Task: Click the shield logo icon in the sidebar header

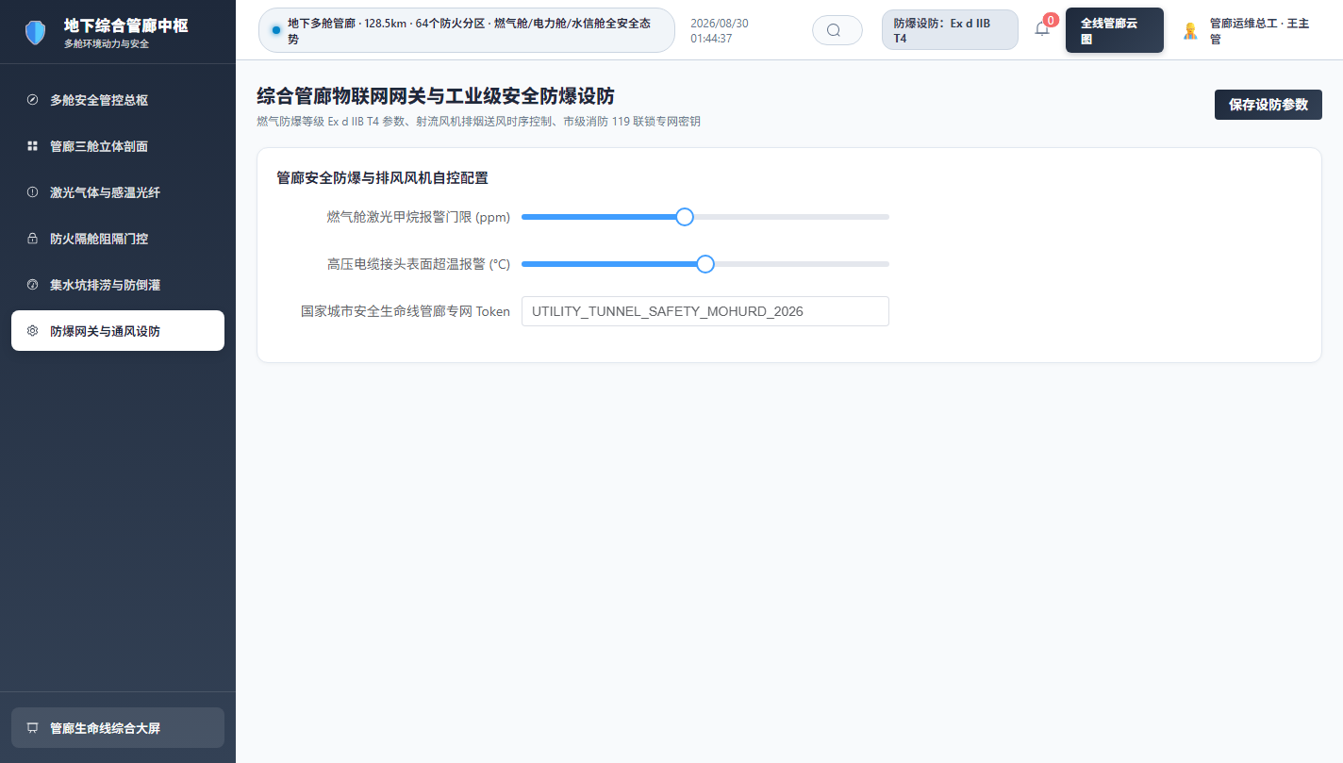Action: pos(35,33)
